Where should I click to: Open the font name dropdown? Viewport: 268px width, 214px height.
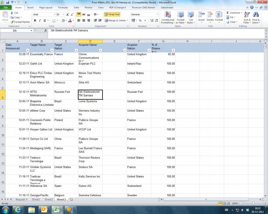tap(54, 15)
